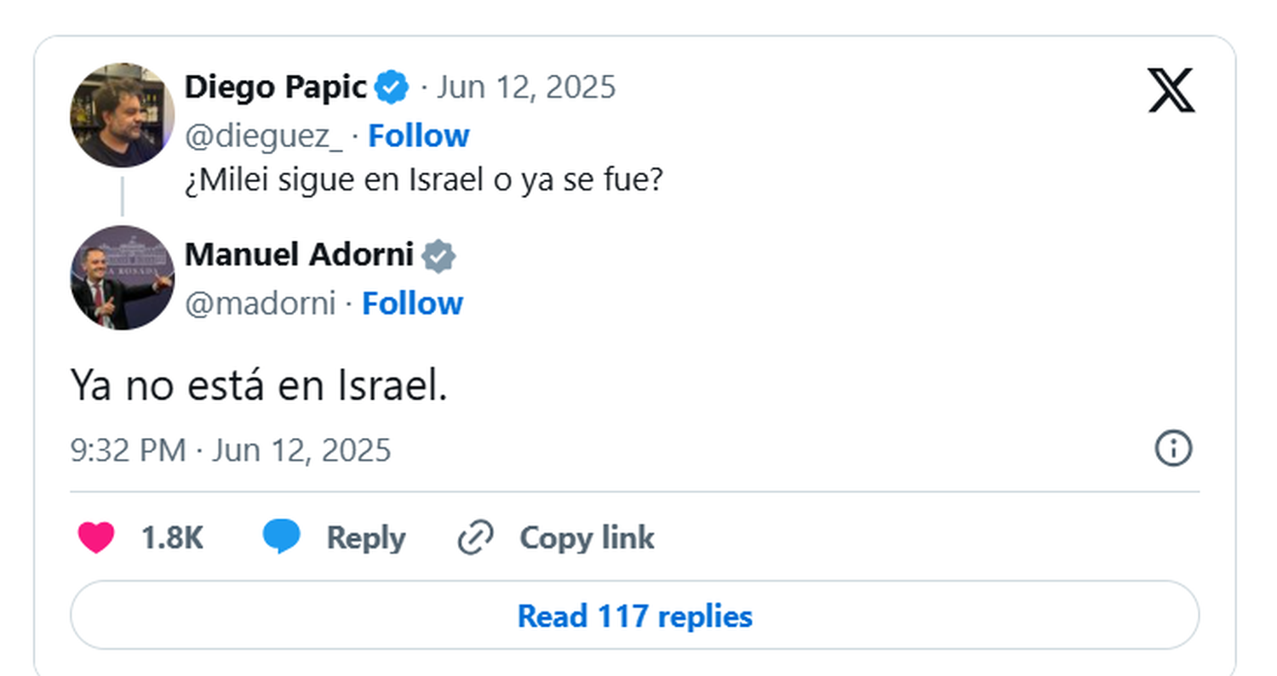Viewport: 1277px width, 676px height.
Task: Like the tweet with heart icon
Action: coord(96,538)
